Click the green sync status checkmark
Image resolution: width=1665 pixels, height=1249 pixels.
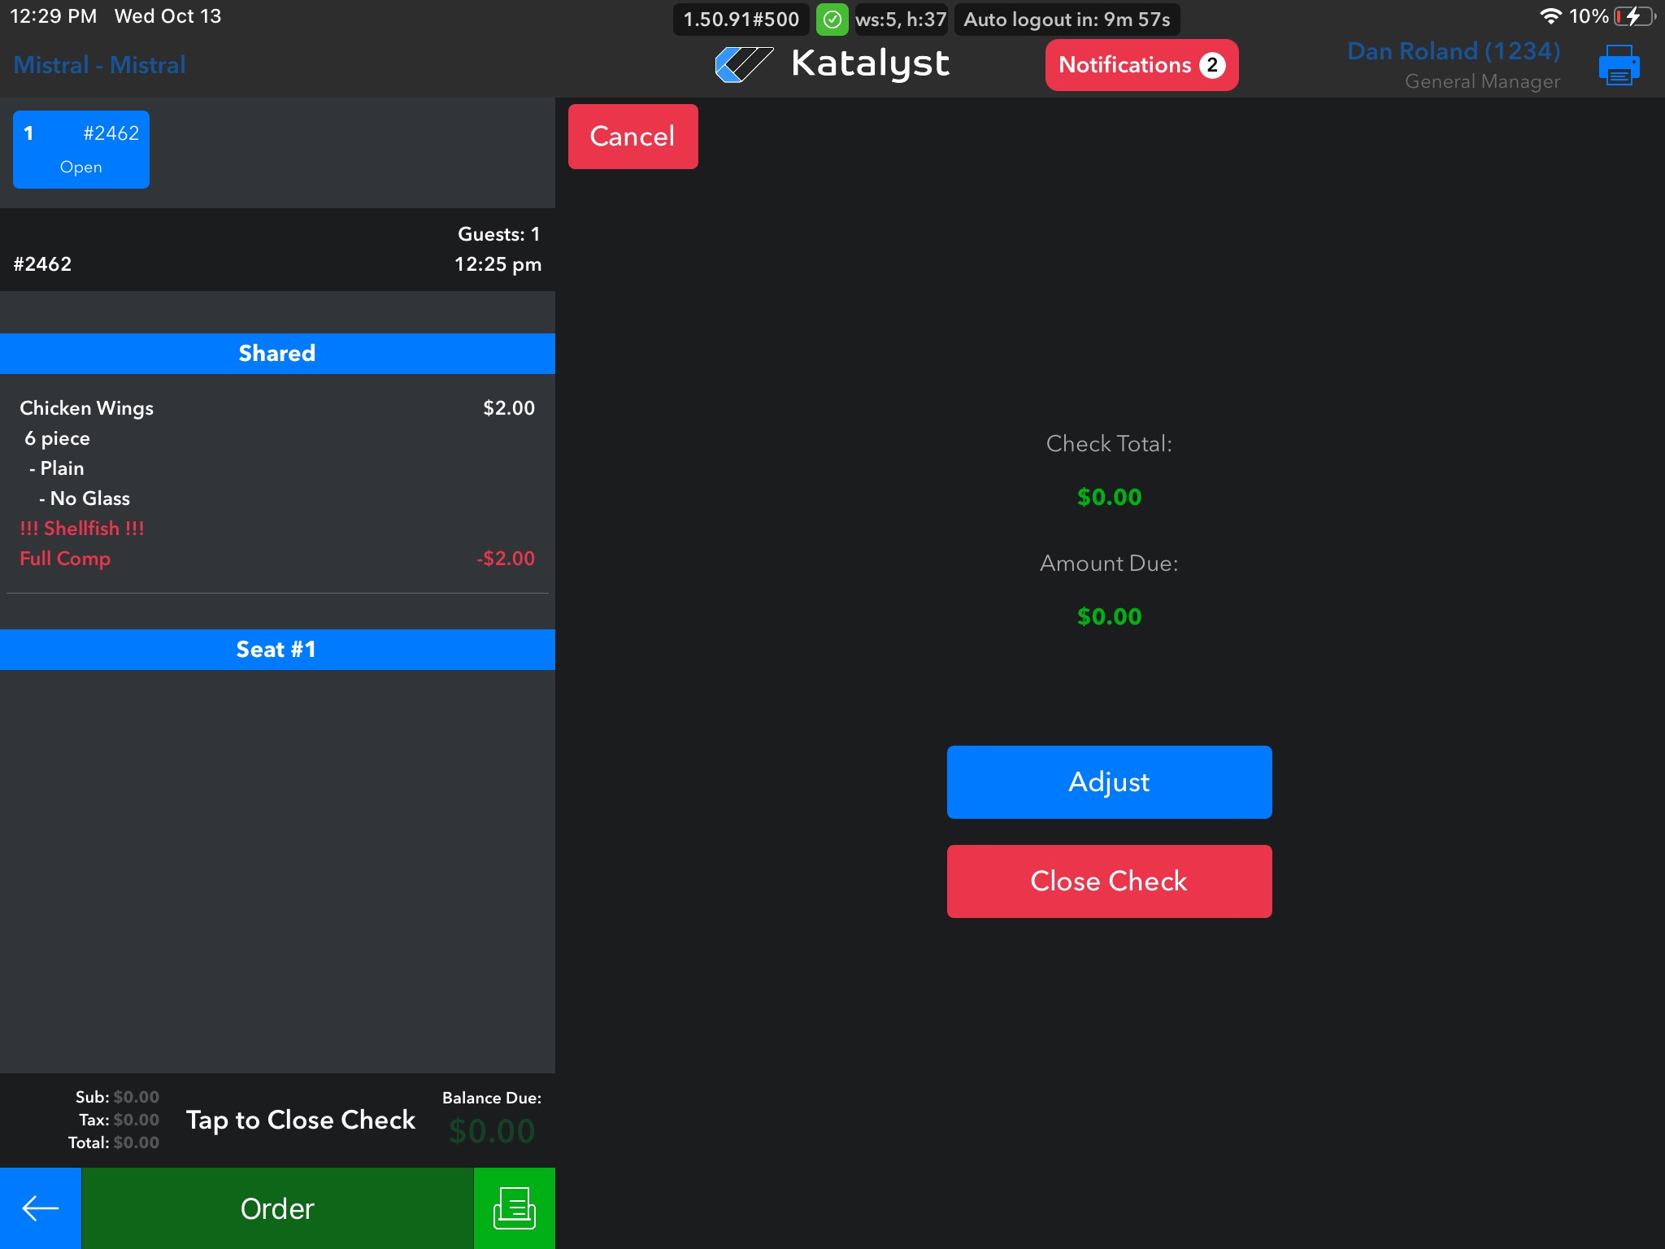coord(832,20)
